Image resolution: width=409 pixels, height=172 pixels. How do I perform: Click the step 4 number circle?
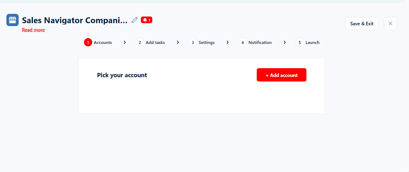[242, 42]
